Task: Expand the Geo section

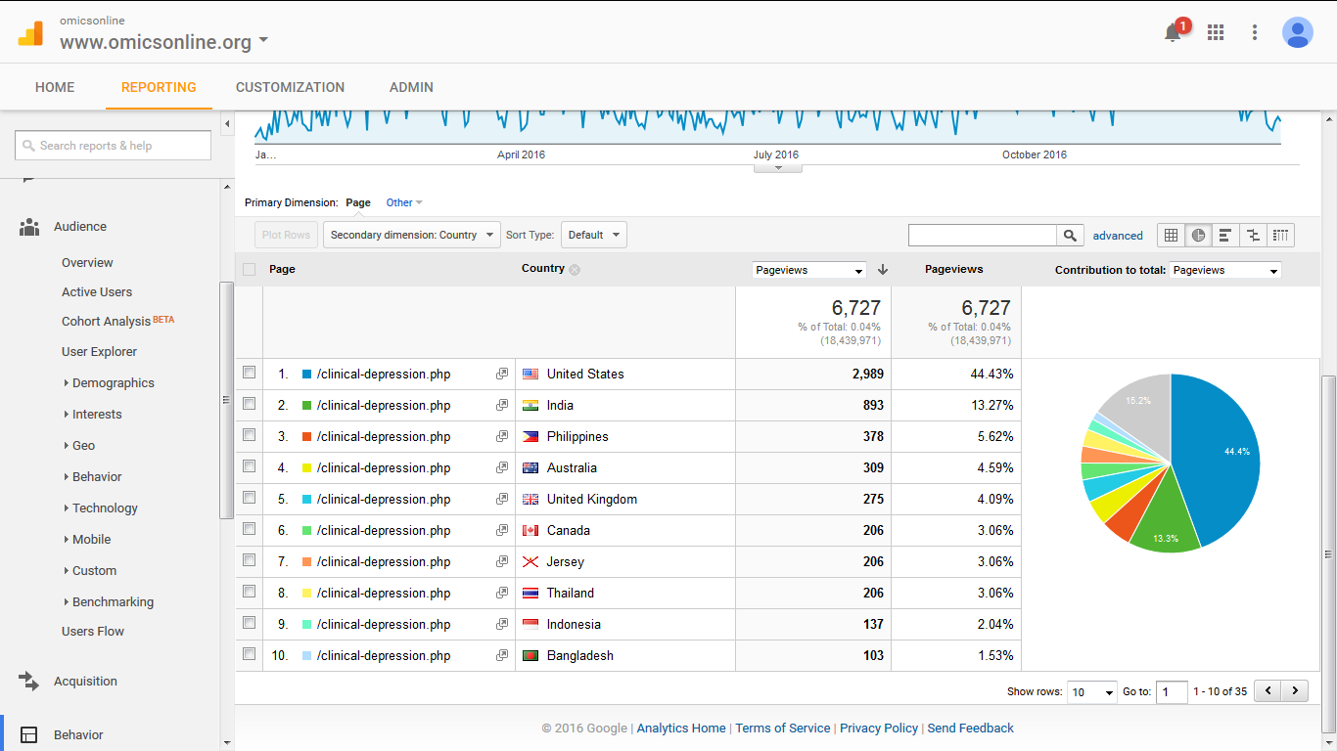Action: pyautogui.click(x=79, y=446)
